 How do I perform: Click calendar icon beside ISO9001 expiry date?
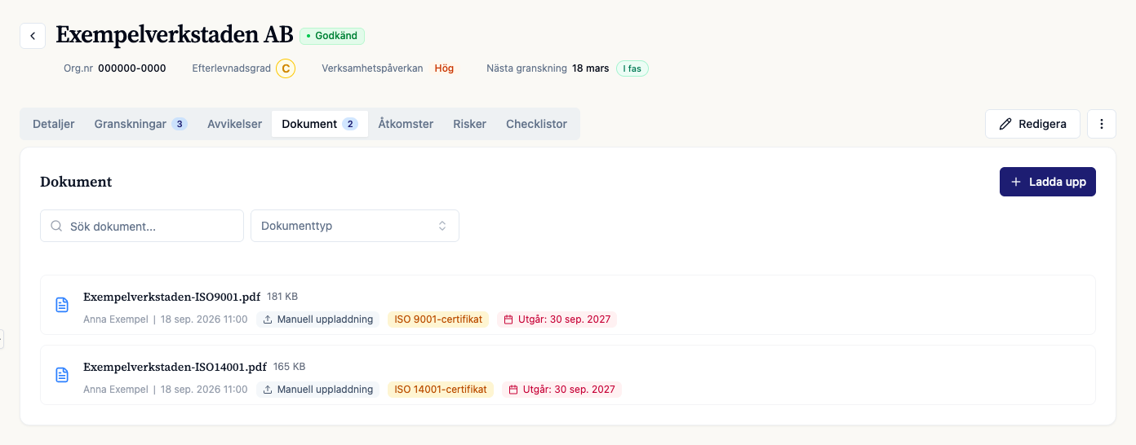pyautogui.click(x=508, y=319)
